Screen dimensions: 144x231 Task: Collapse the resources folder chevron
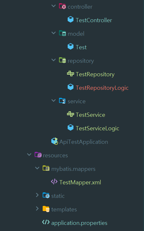point(29,154)
